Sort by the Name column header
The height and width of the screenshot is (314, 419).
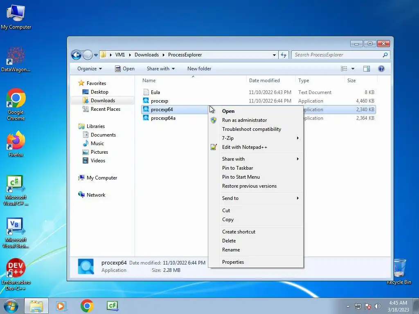(x=193, y=81)
